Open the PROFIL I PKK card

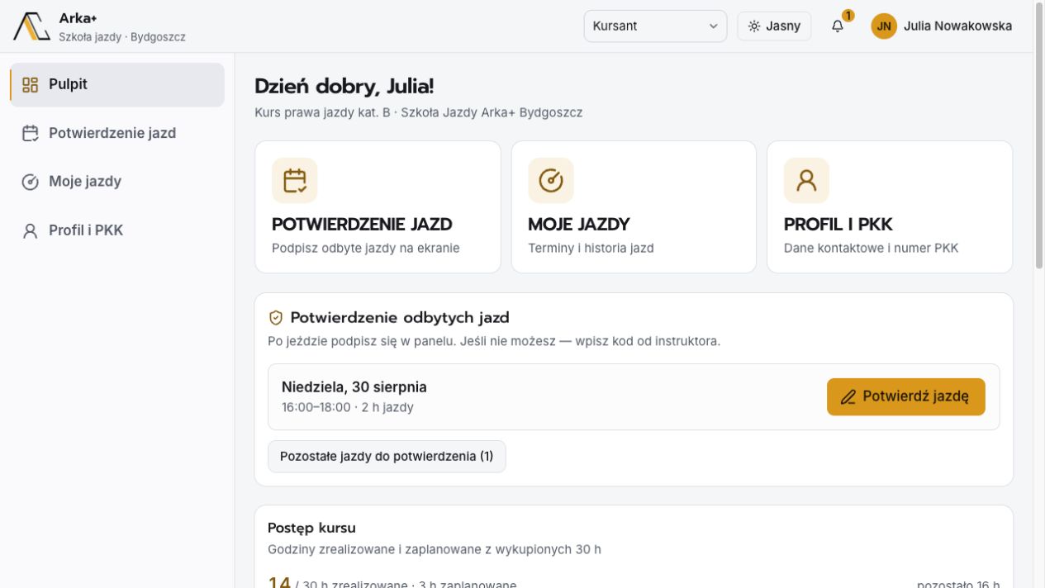tap(890, 206)
